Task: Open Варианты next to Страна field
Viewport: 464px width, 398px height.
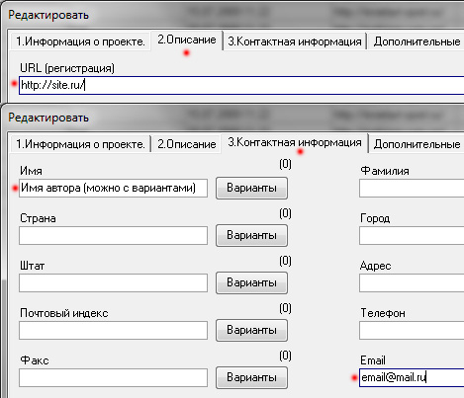Action: coord(251,235)
